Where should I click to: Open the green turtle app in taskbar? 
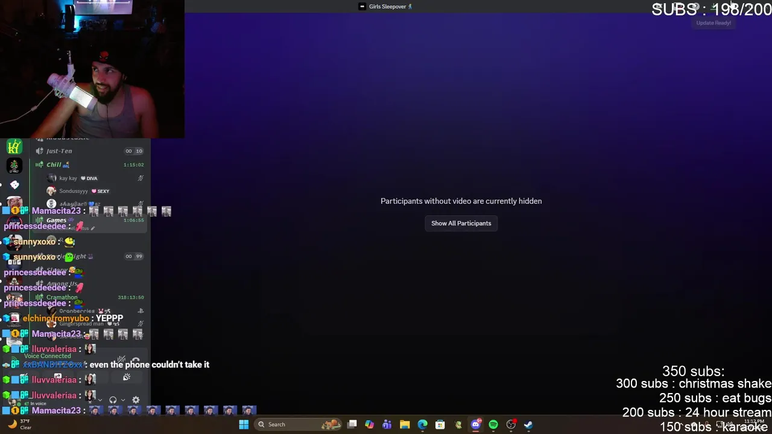point(458,424)
